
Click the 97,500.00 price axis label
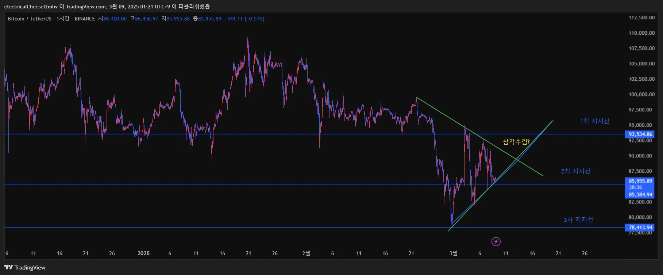coord(640,110)
